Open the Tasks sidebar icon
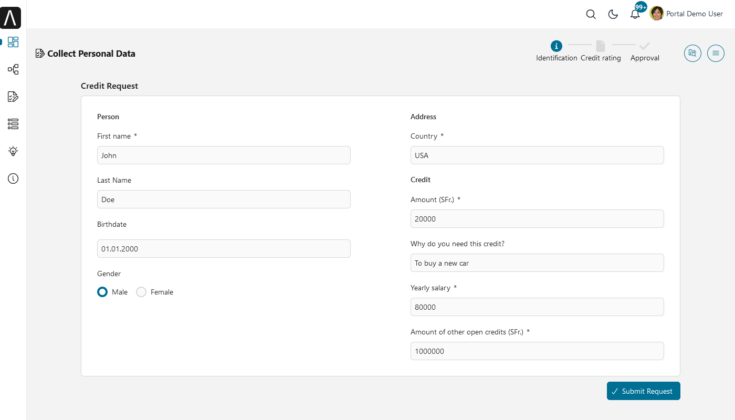 coord(13,97)
